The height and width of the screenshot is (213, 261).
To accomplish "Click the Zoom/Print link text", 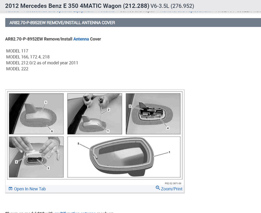I will (171, 189).
